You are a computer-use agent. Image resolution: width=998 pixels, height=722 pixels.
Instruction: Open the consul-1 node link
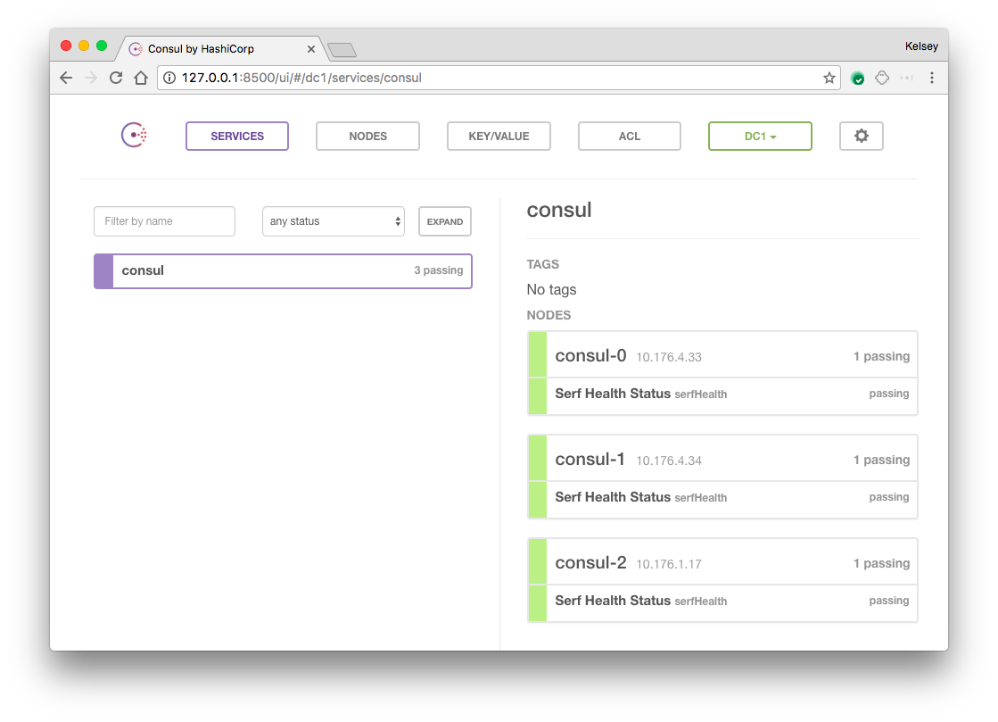click(x=590, y=459)
